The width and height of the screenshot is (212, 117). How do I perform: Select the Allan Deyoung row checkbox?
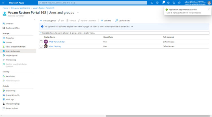coord(41,46)
